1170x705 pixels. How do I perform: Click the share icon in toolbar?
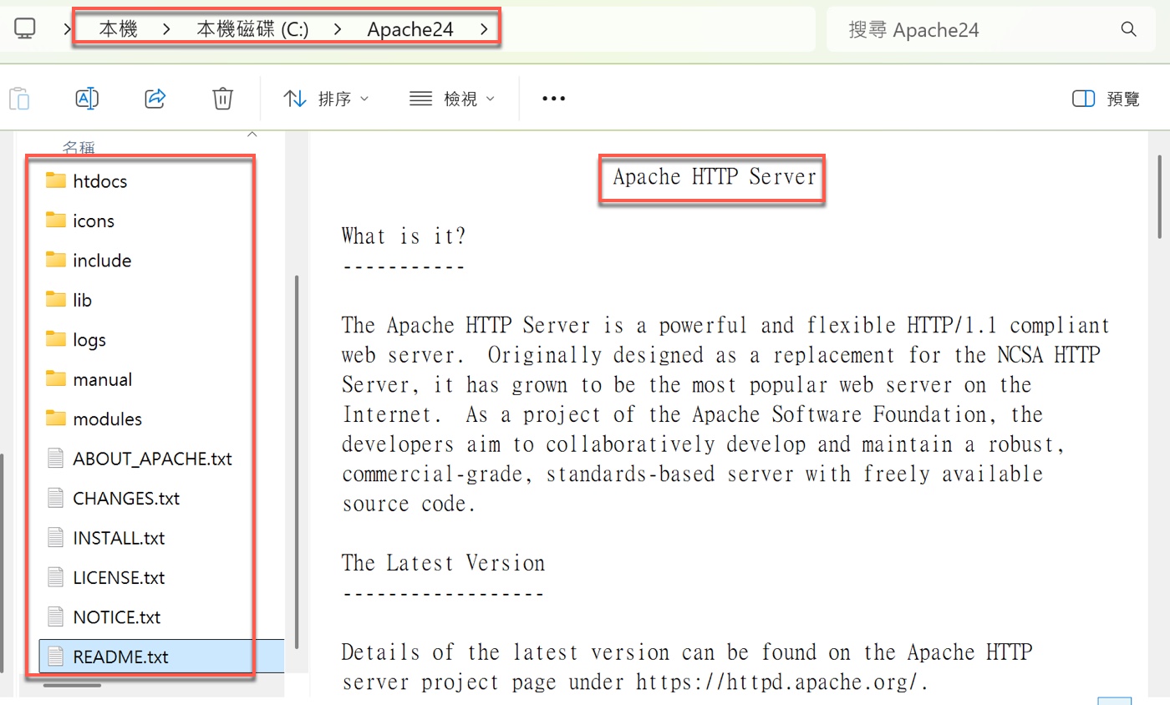155,99
